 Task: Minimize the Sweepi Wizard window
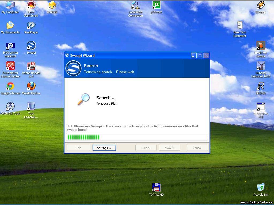pos(194,56)
